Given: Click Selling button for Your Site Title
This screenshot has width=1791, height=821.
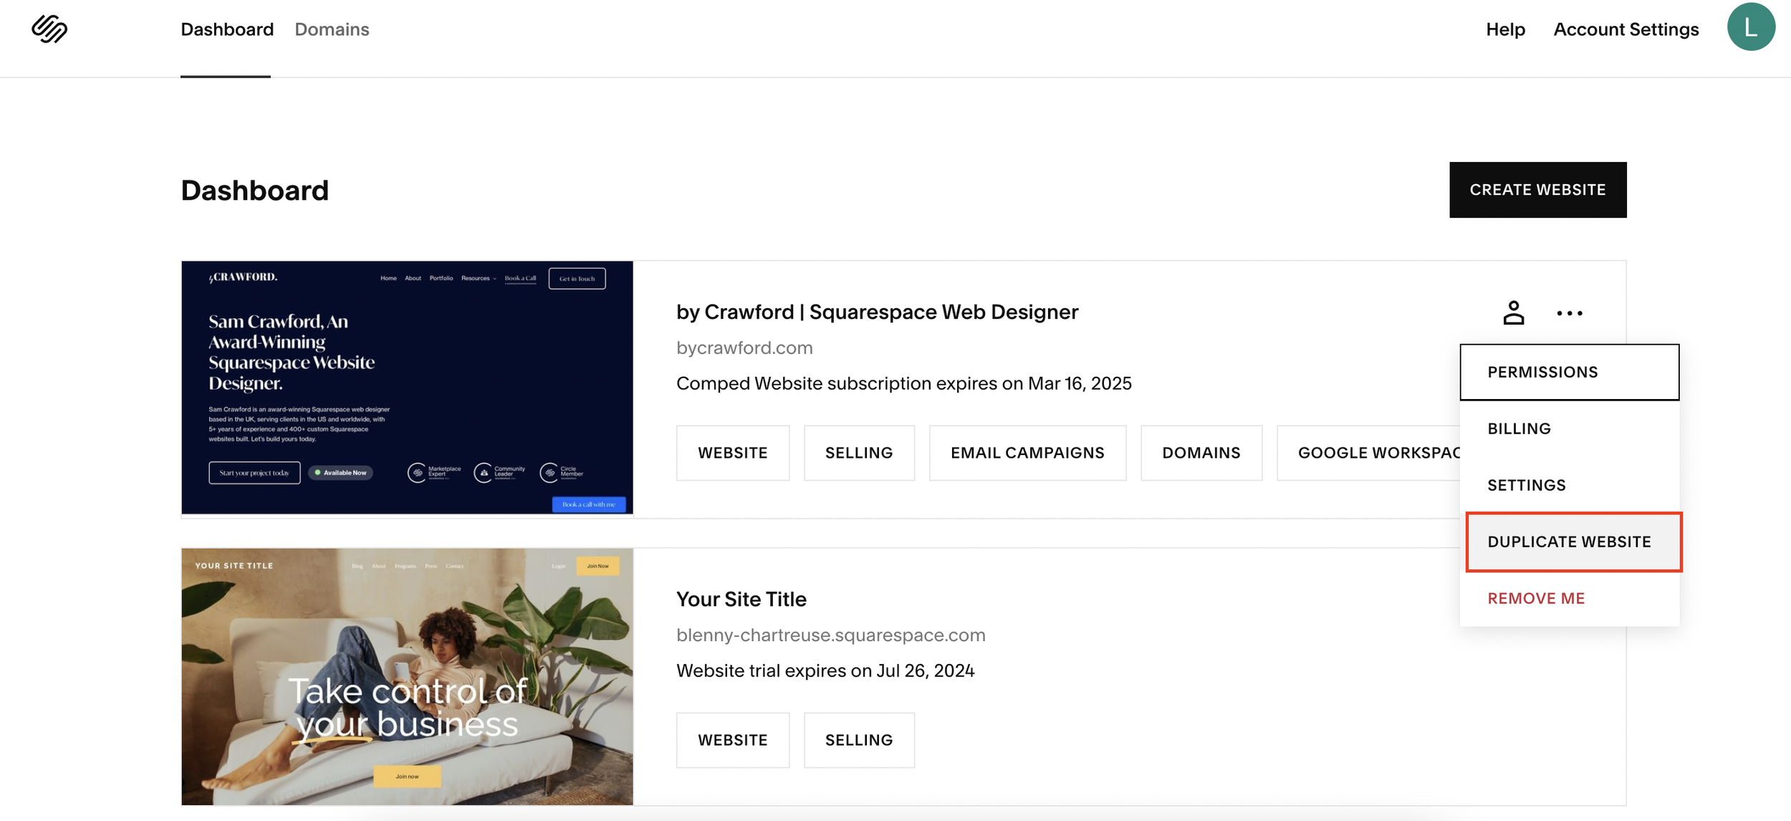Looking at the screenshot, I should 858,740.
